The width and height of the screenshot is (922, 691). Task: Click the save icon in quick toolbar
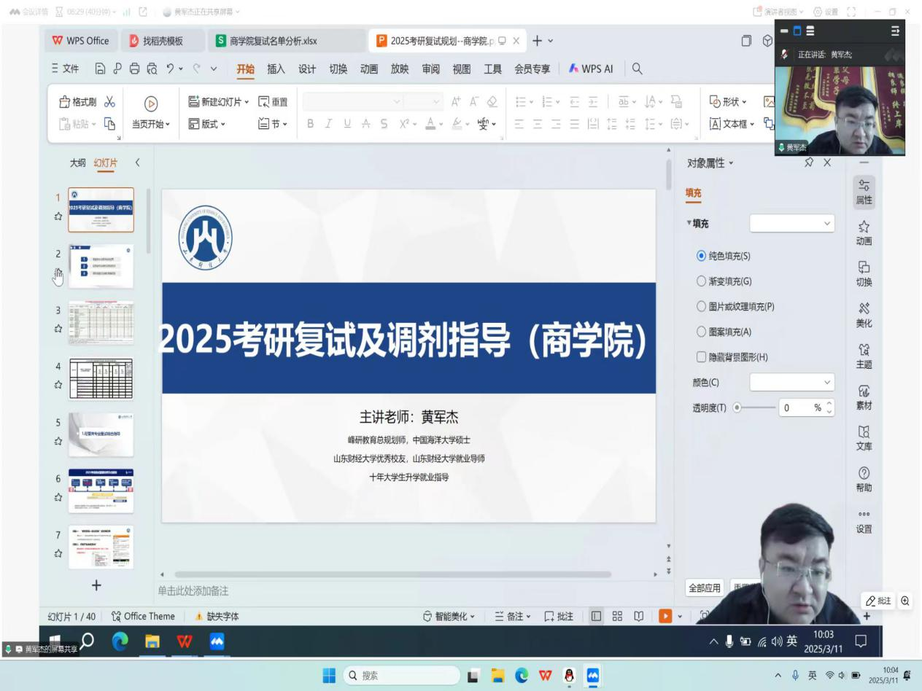101,69
